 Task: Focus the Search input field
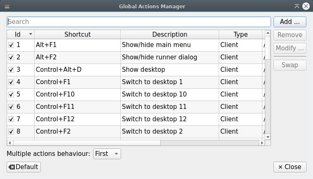pyautogui.click(x=139, y=22)
